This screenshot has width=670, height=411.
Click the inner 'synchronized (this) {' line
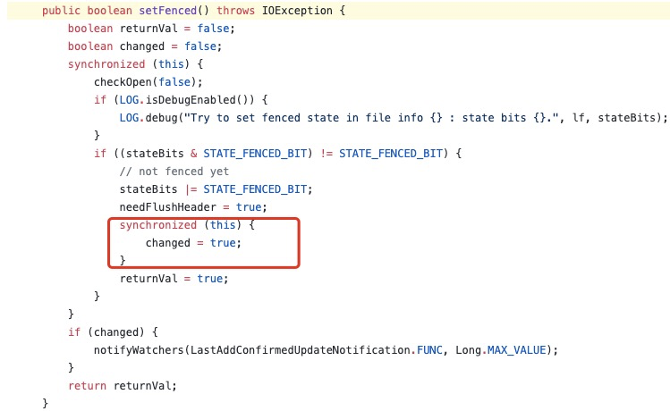[187, 225]
